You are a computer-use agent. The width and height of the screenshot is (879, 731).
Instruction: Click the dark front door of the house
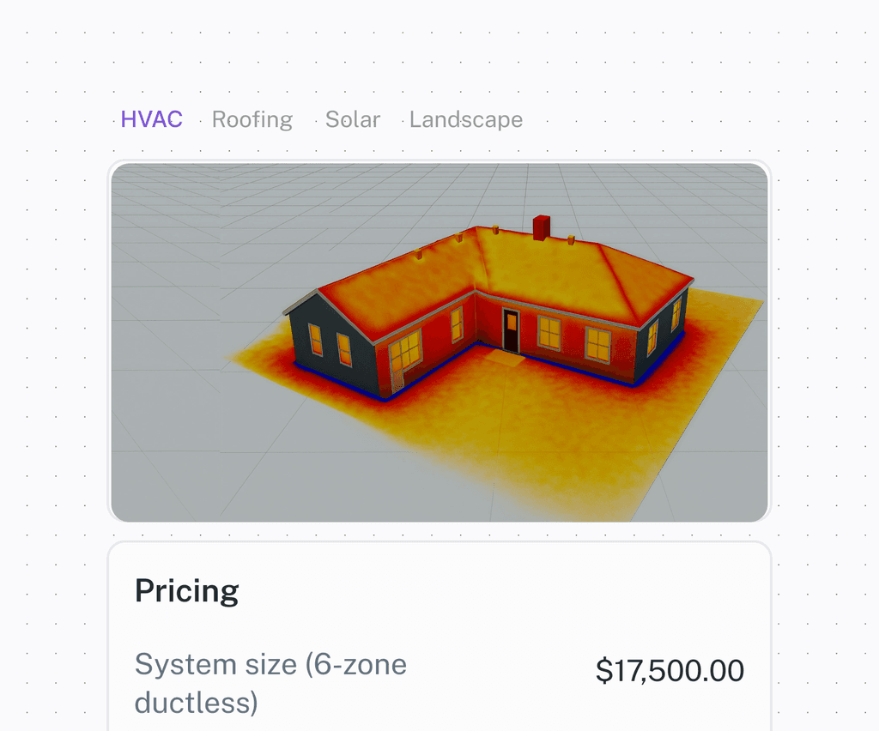[x=511, y=330]
